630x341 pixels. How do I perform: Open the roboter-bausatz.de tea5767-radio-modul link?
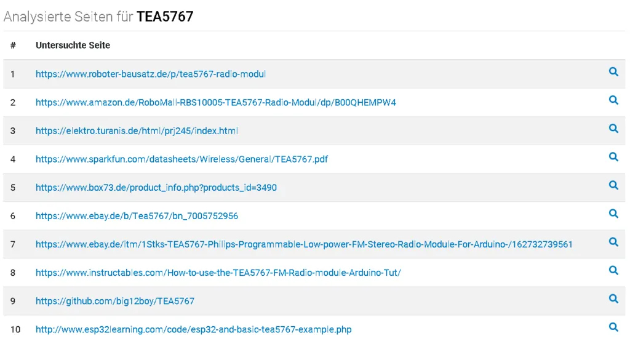coord(150,74)
